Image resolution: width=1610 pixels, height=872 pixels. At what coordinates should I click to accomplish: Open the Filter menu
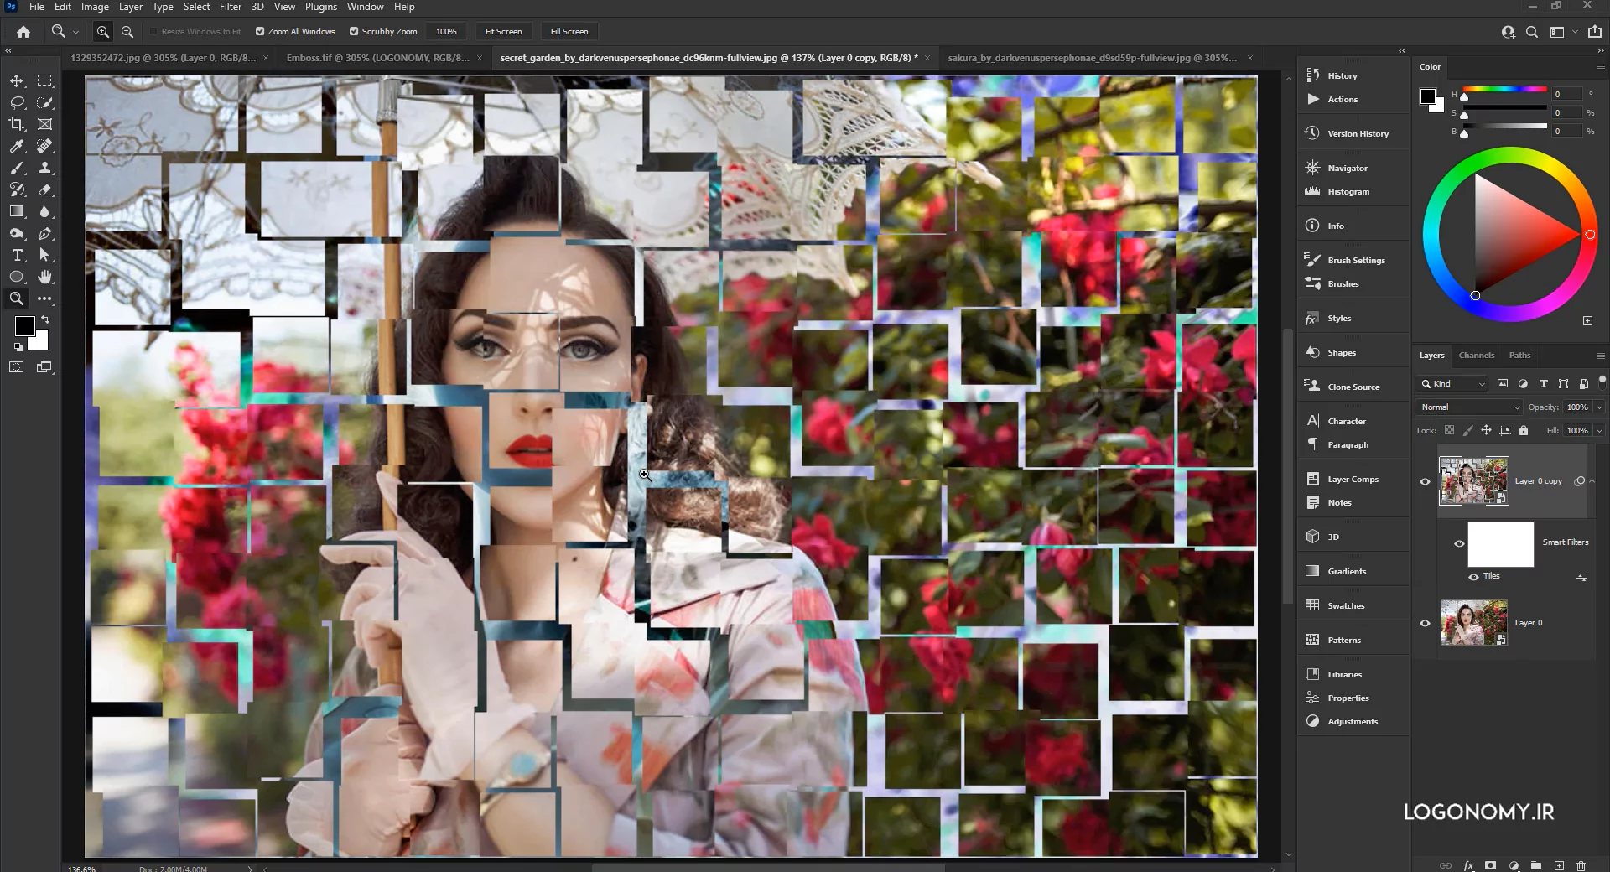tap(231, 7)
